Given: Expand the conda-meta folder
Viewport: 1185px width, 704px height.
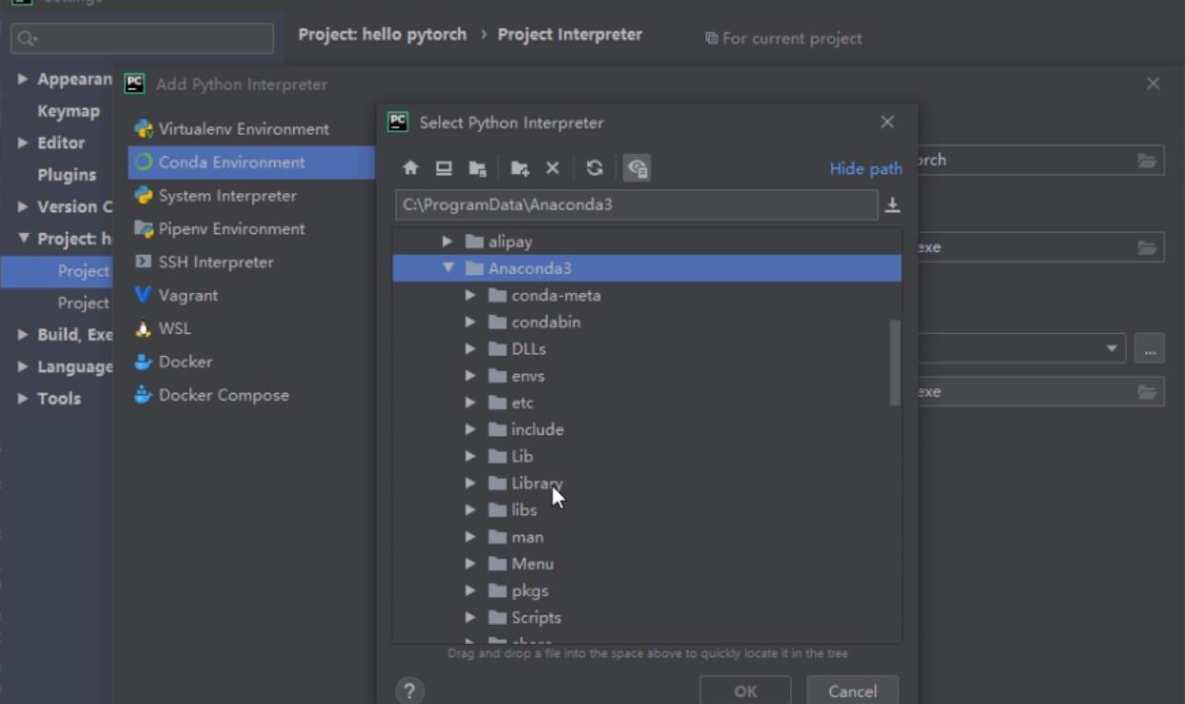Looking at the screenshot, I should coord(470,295).
